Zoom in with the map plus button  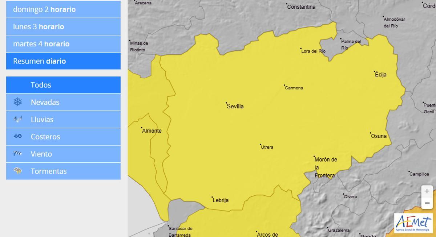tap(427, 191)
